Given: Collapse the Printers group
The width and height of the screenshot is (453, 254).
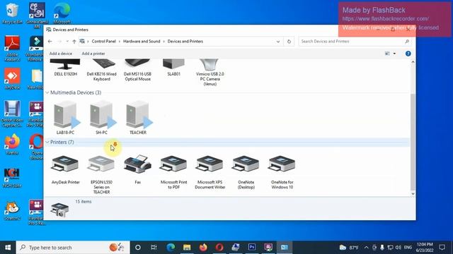Looking at the screenshot, I should 47,143.
